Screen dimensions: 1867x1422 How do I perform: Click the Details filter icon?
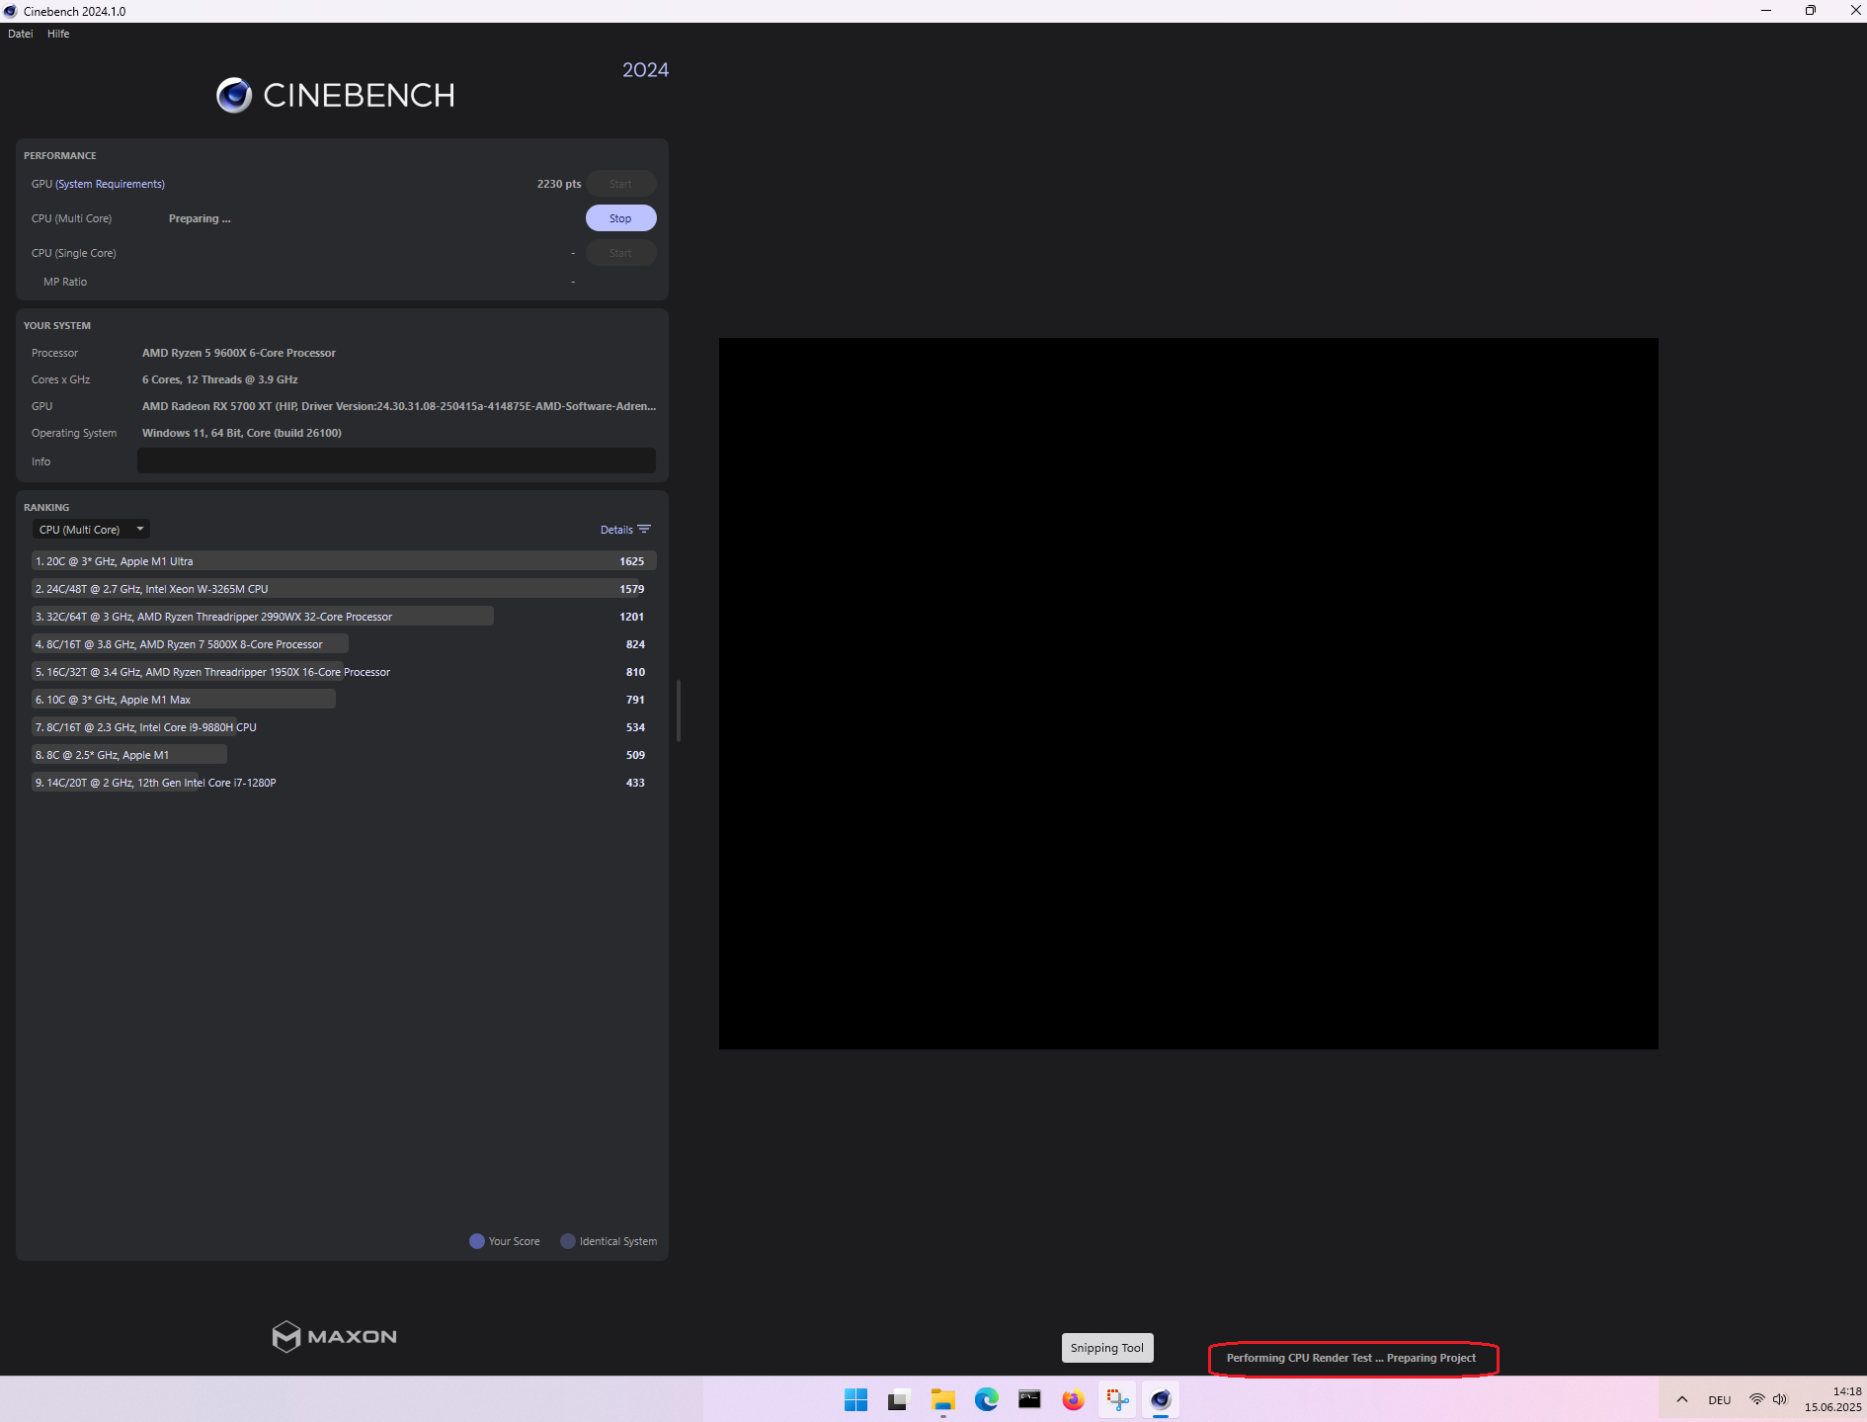point(644,530)
